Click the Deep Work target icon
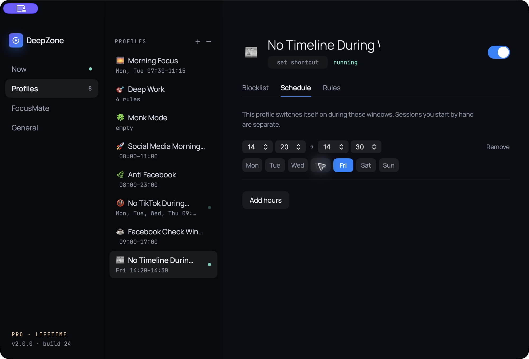The width and height of the screenshot is (529, 359). (120, 89)
